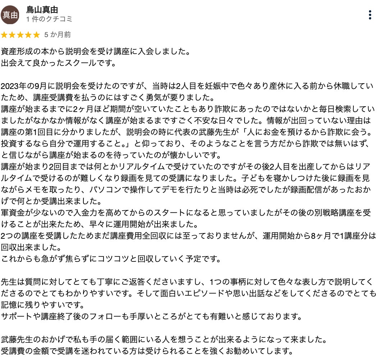
Task: Click the 5 か月前 timestamp
Action: [x=57, y=35]
